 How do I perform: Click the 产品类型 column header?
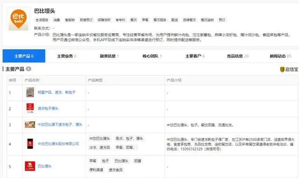pyautogui.click(x=95, y=80)
